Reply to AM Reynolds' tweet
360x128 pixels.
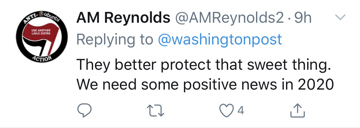tap(85, 111)
